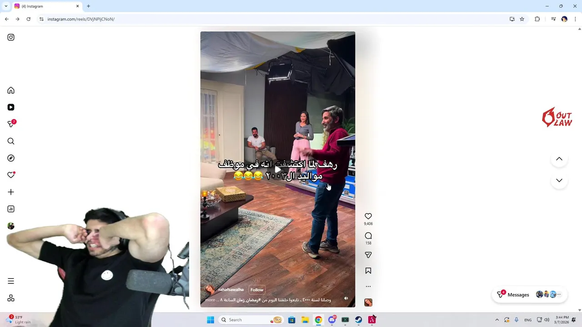Click the three-dot icon in the Messages pill

559,294
